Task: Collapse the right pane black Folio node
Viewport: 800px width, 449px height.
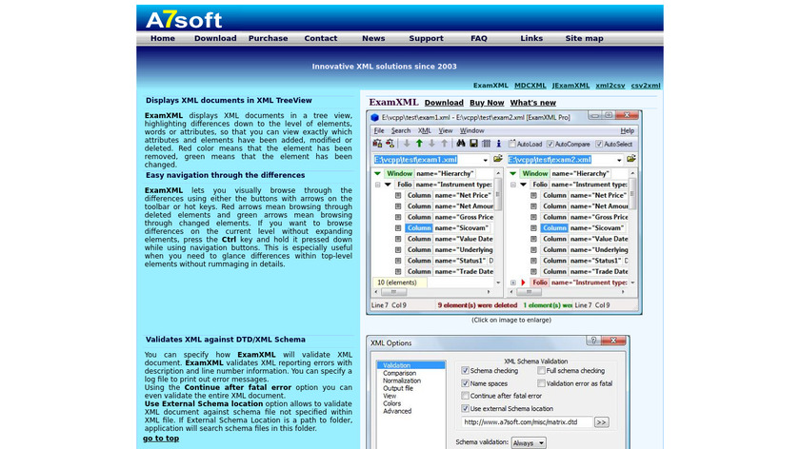Action: 512,185
